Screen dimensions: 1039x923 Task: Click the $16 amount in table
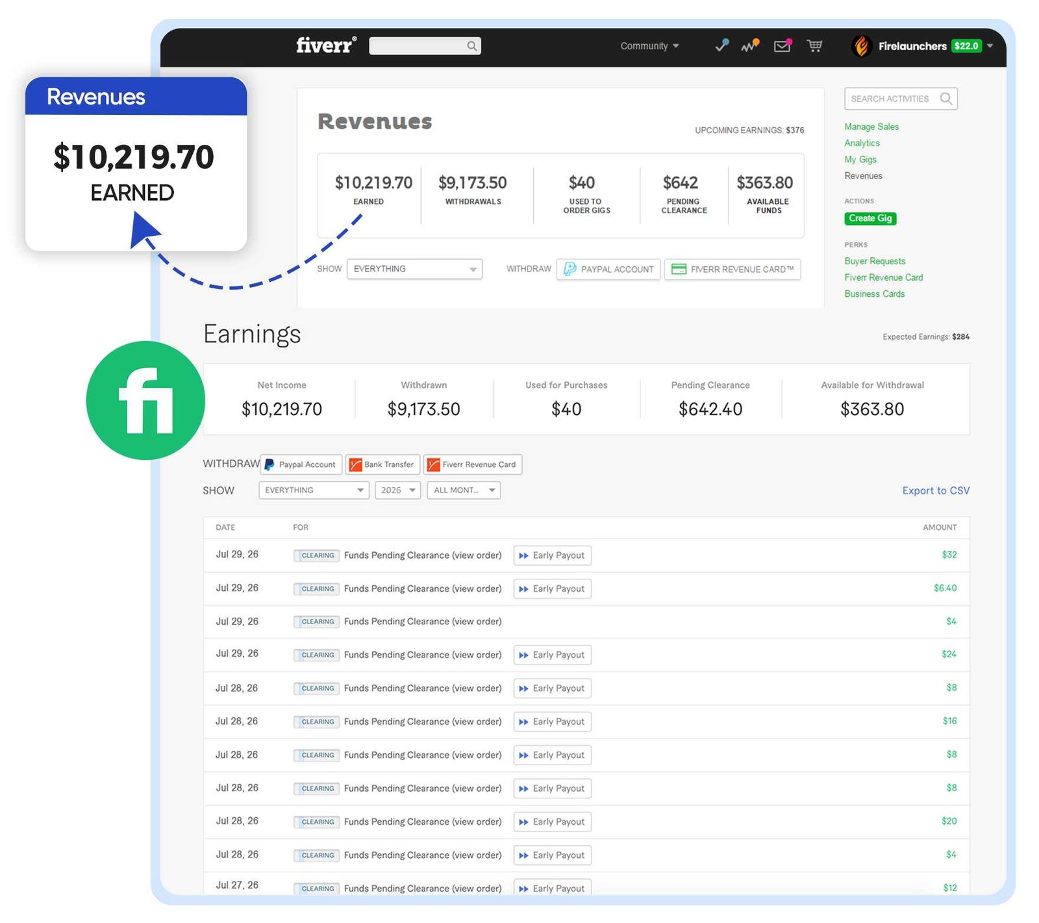pyautogui.click(x=950, y=721)
